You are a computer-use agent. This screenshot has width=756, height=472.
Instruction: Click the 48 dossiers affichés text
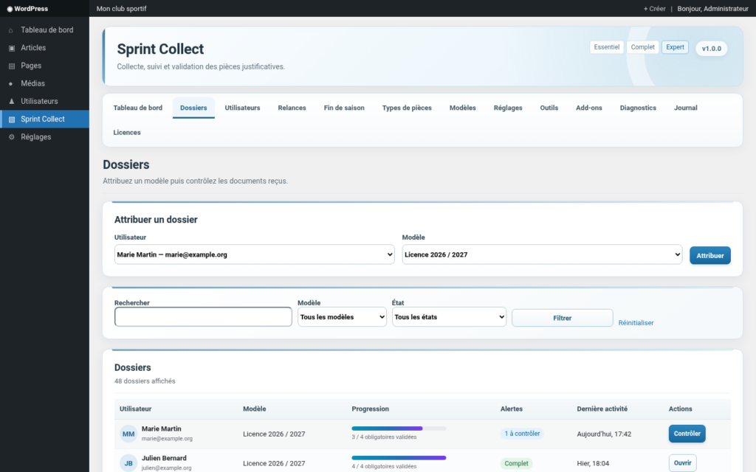click(x=145, y=381)
